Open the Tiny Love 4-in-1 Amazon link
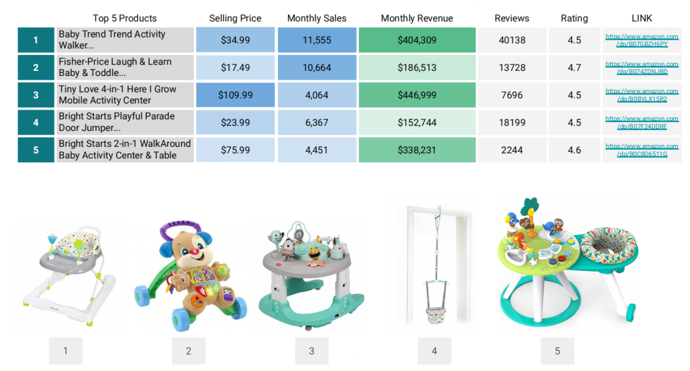The image size is (690, 371). click(x=641, y=95)
